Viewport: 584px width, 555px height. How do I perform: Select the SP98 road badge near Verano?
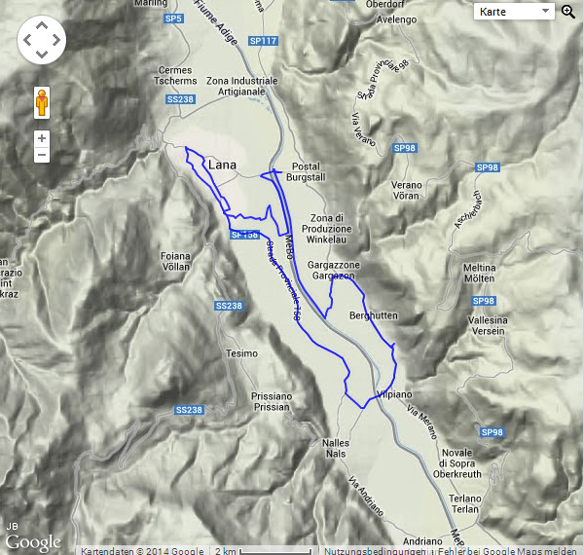[x=405, y=148]
